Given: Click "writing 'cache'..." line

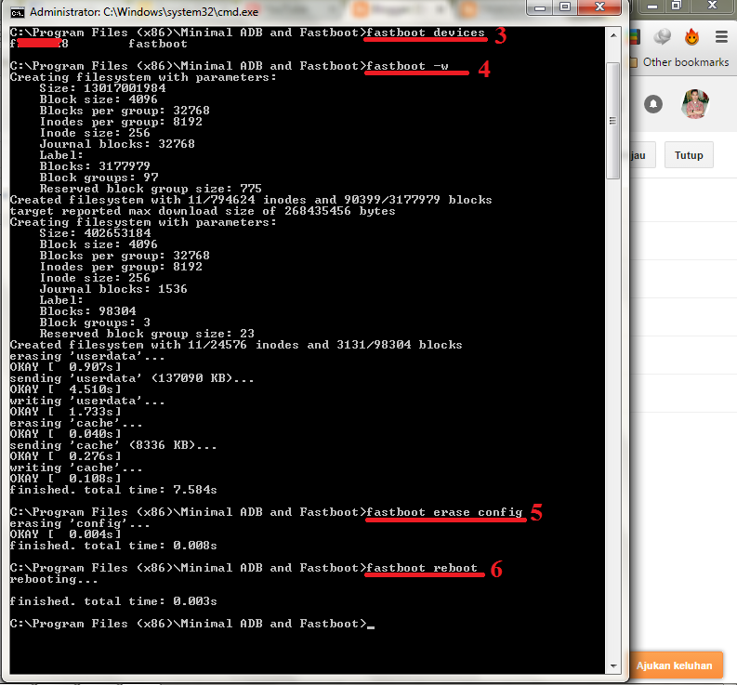Looking at the screenshot, I should point(75,468).
